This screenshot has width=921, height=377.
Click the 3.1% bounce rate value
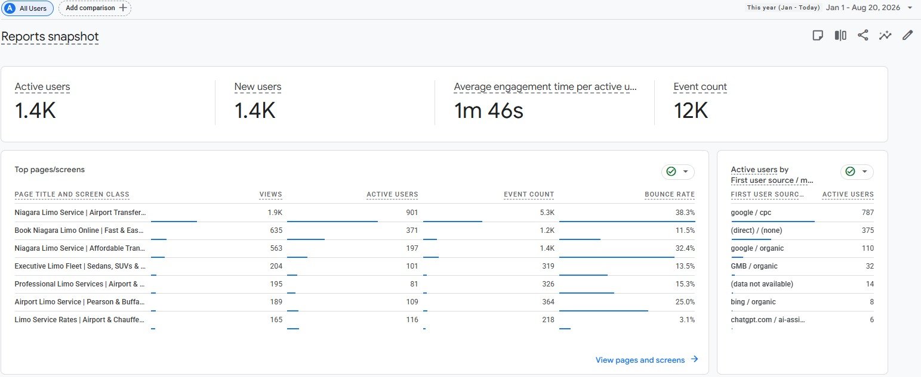tap(687, 320)
